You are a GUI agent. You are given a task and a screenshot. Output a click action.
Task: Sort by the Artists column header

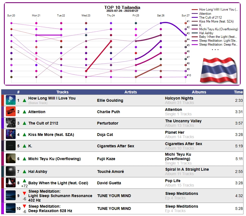131,92
